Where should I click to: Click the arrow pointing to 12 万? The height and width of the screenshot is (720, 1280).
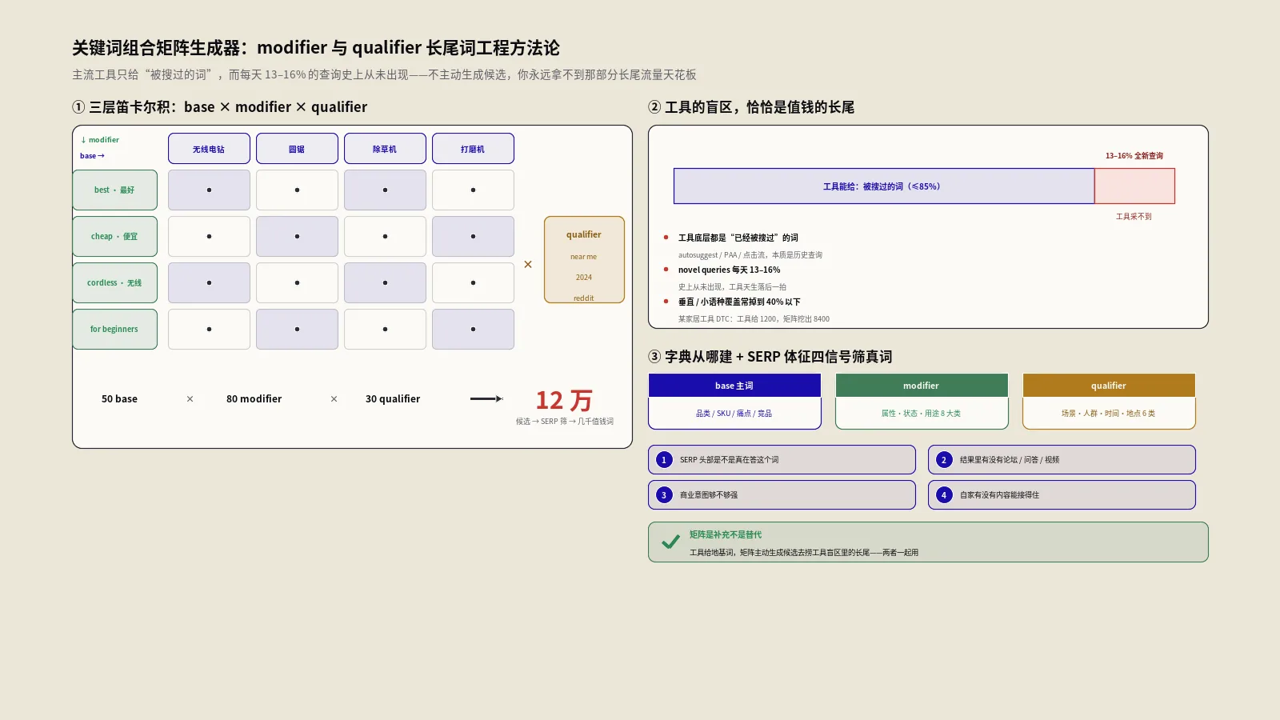[x=486, y=398]
